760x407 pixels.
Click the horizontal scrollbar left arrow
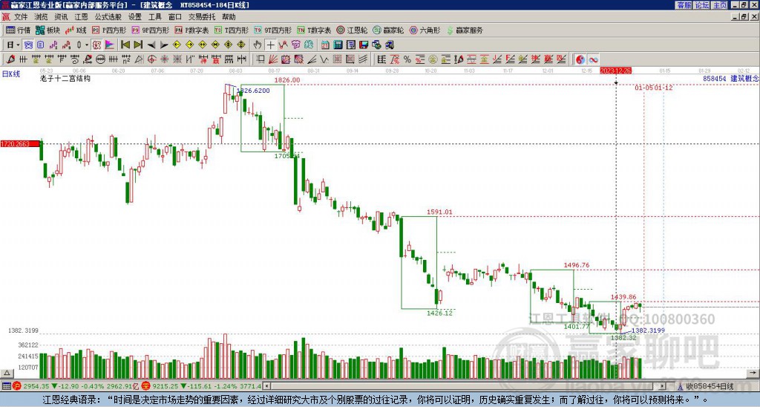click(x=266, y=386)
